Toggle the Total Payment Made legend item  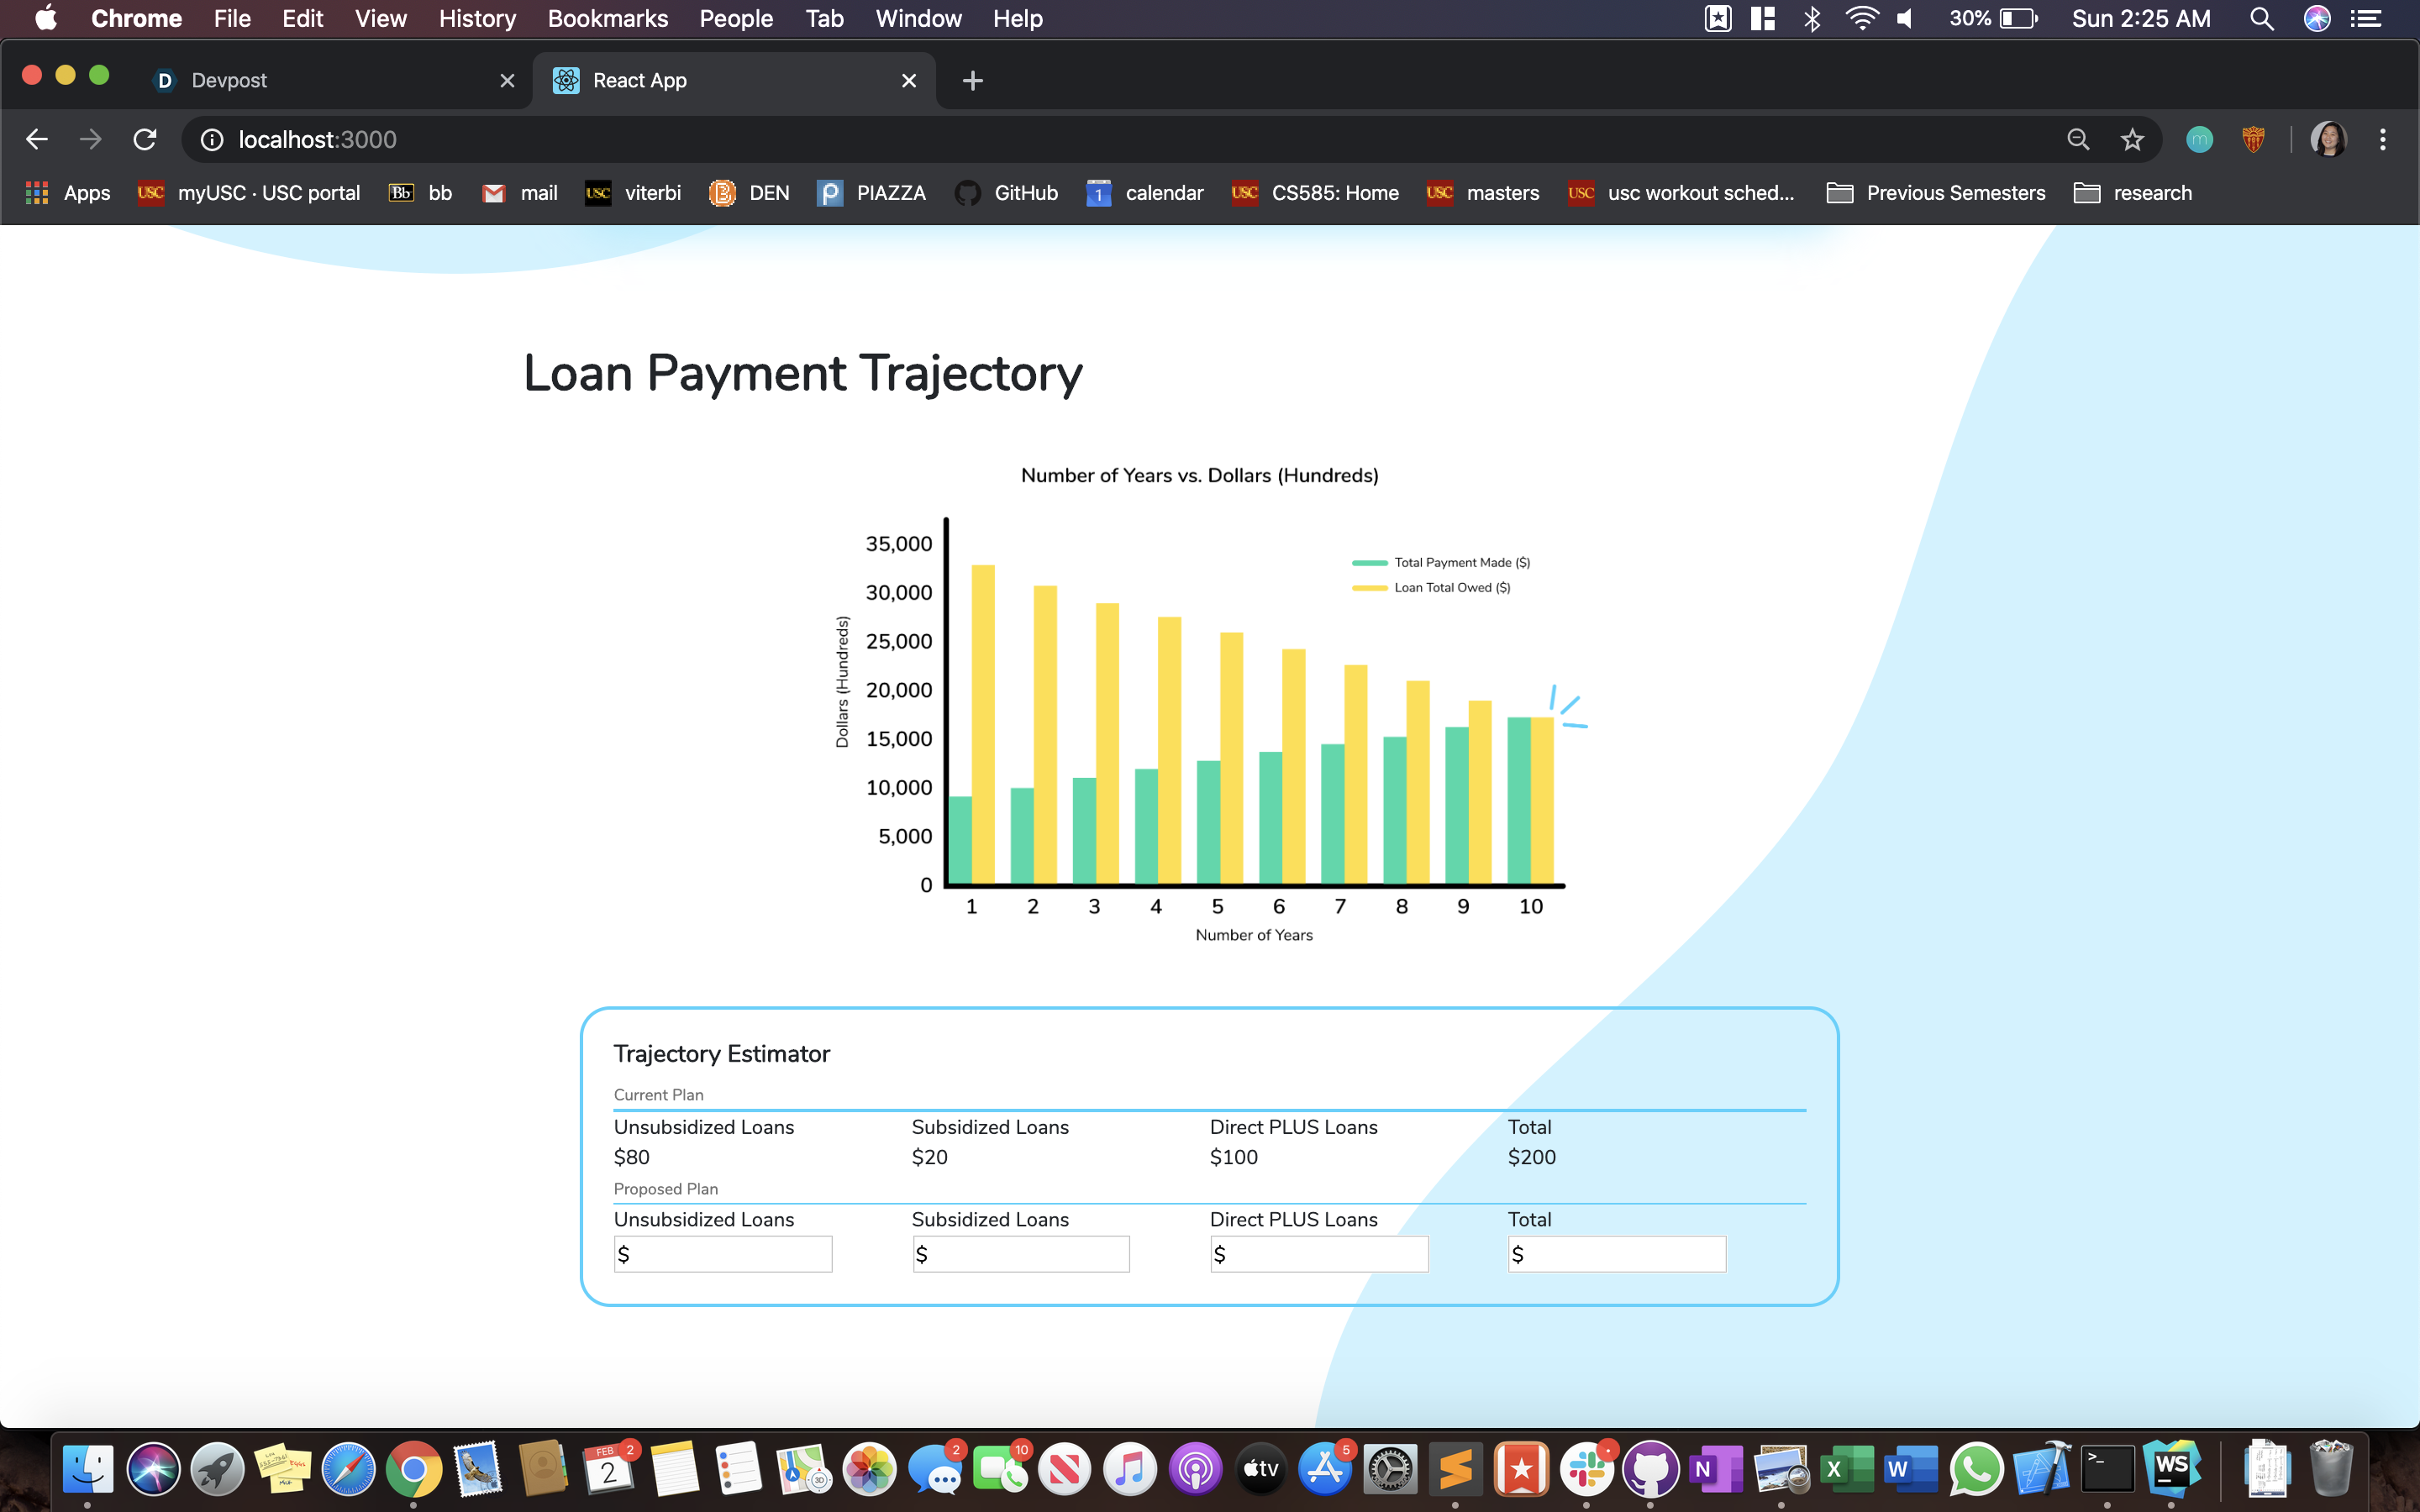[x=1441, y=562]
